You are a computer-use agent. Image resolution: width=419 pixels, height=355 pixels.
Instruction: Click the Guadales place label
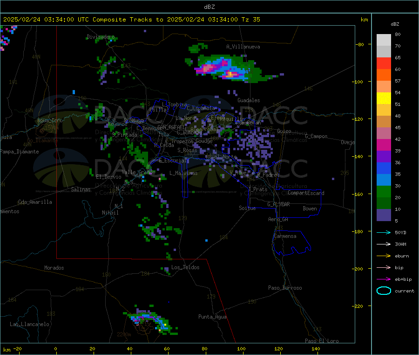(x=249, y=100)
